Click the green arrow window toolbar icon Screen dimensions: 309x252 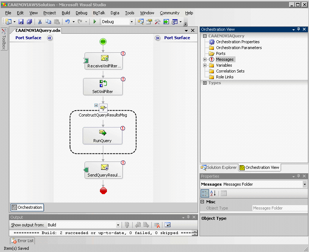pos(166,22)
